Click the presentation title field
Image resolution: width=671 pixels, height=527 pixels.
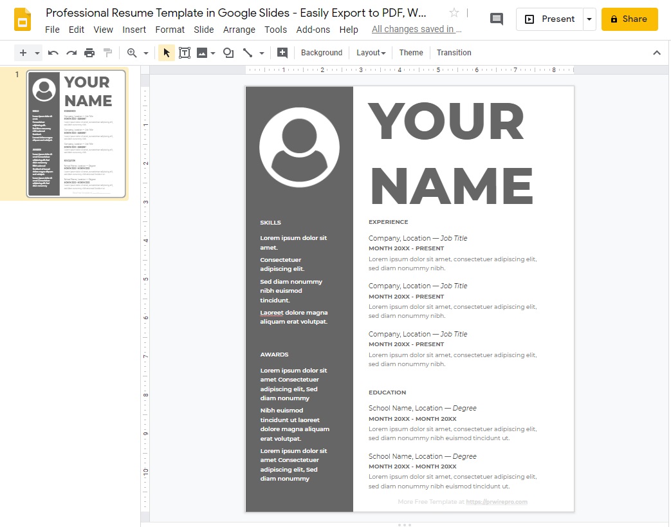236,13
